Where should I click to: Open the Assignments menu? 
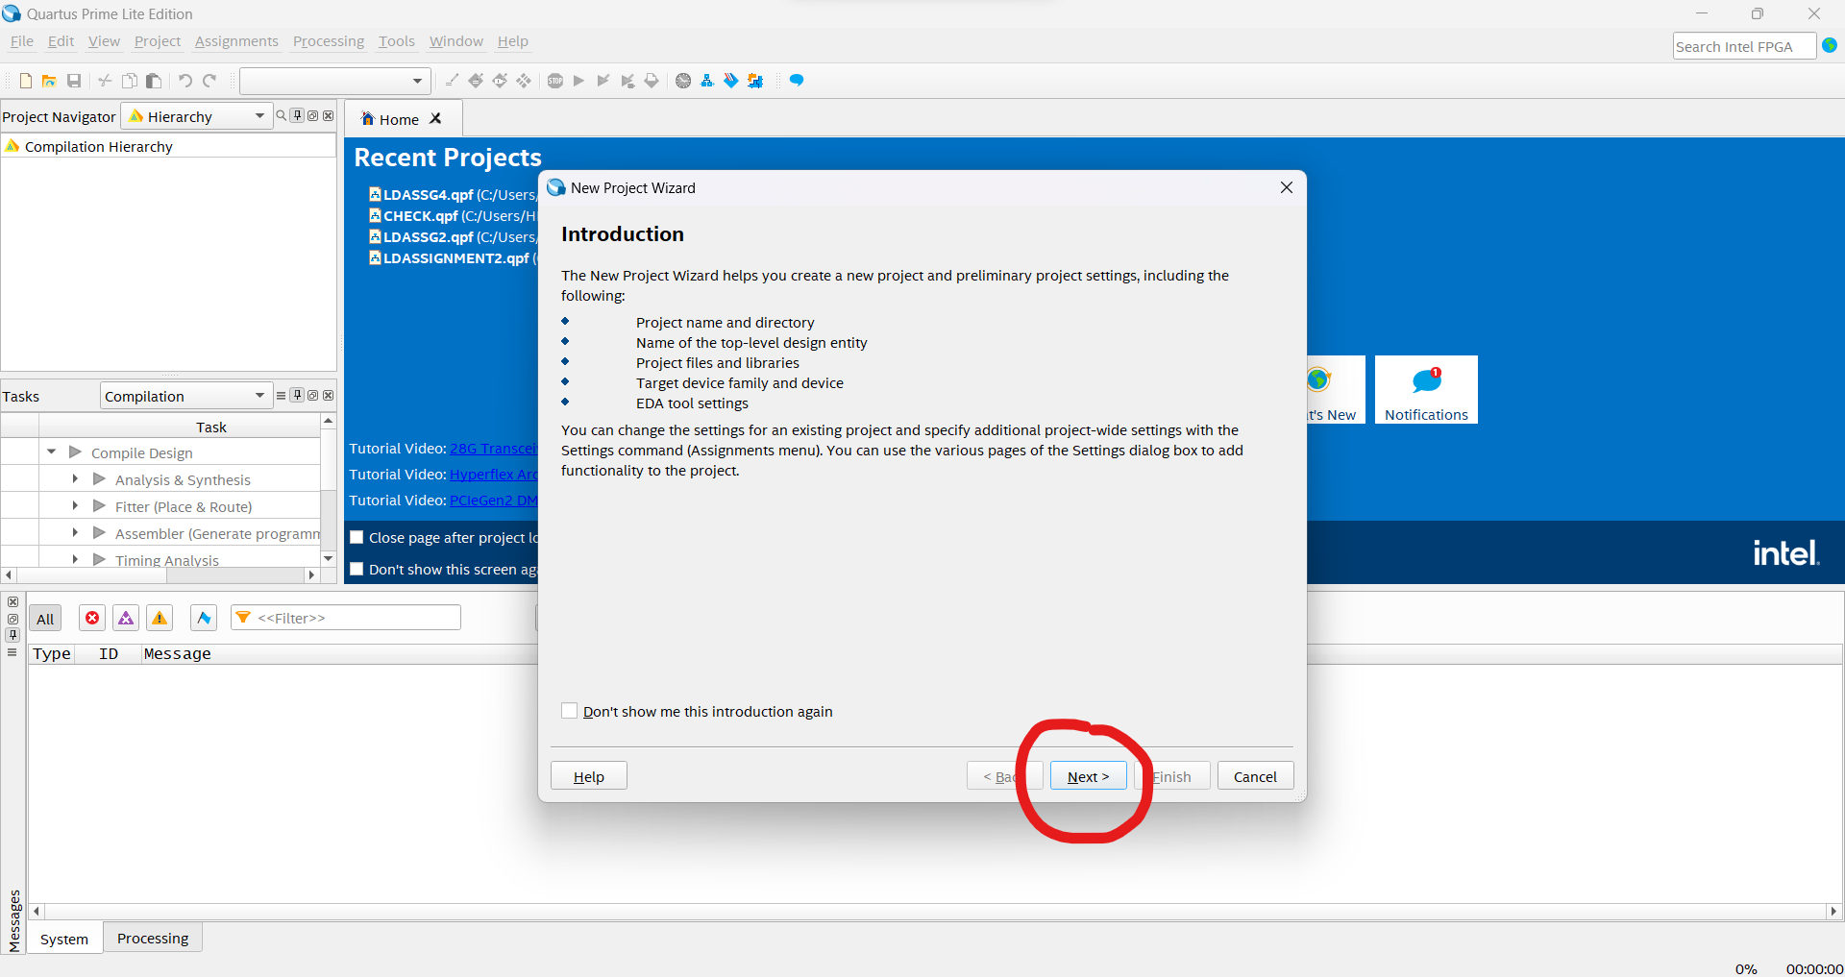tap(236, 41)
